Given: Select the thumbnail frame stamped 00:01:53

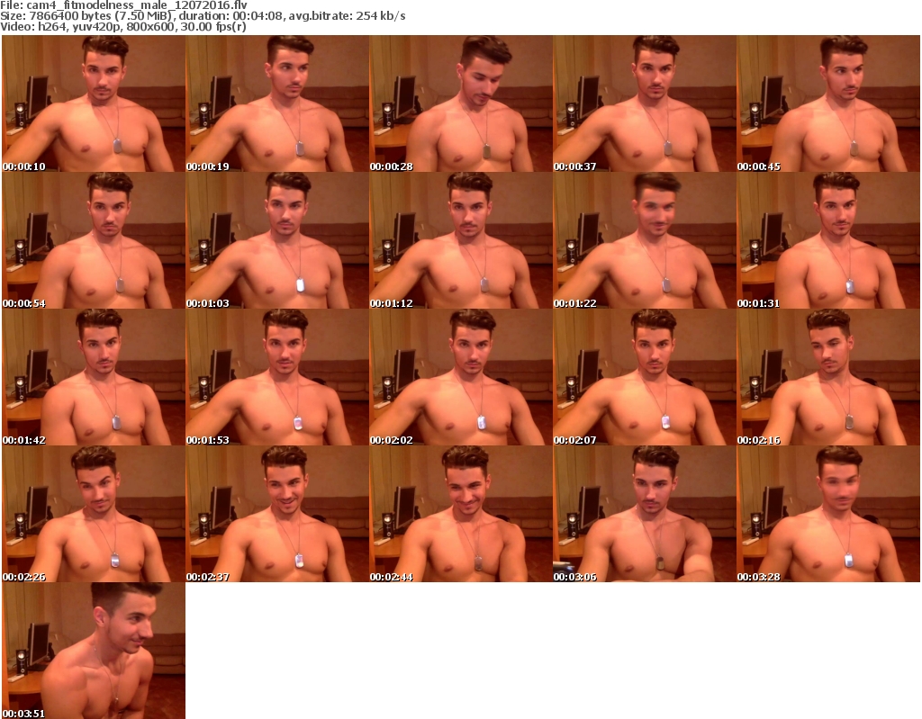Looking at the screenshot, I should point(277,377).
